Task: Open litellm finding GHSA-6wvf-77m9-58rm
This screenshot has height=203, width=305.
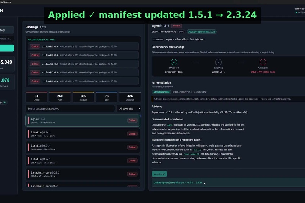Action: point(82,147)
